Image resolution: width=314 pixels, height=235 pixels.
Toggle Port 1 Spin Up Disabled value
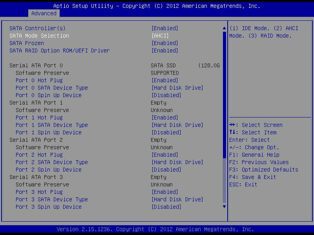pos(166,132)
